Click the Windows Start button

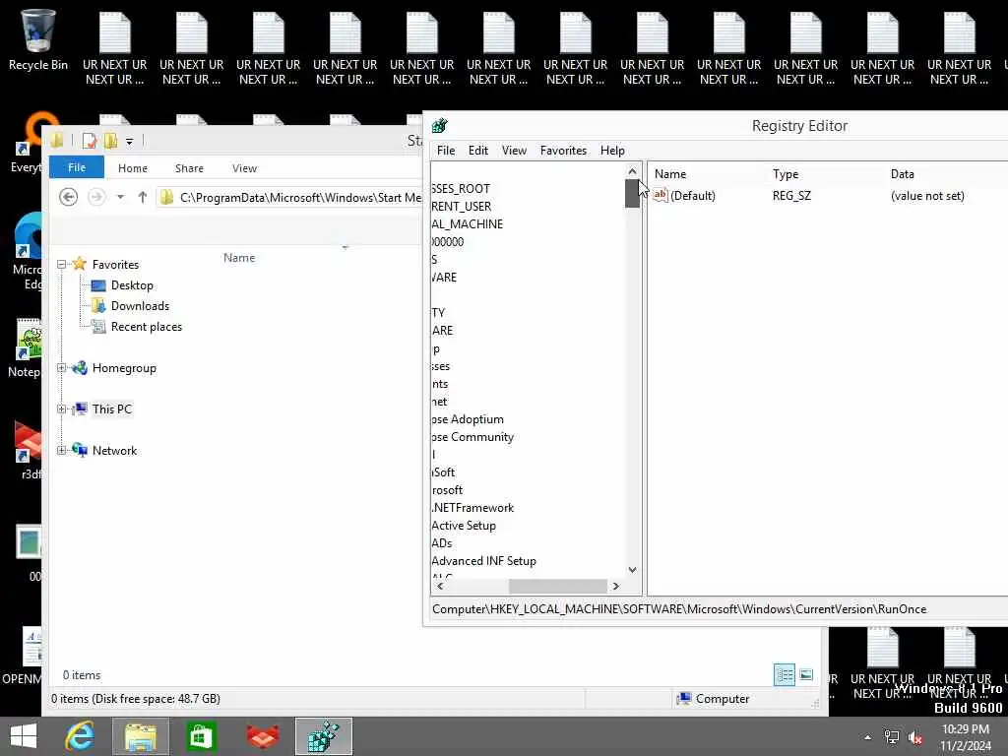pos(24,736)
